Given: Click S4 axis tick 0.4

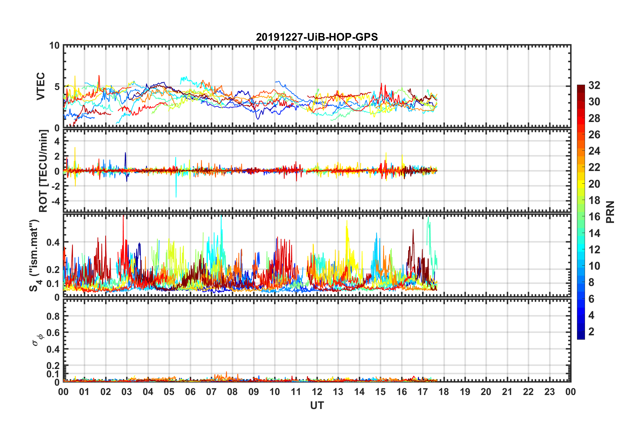Looking at the screenshot, I should (53, 242).
